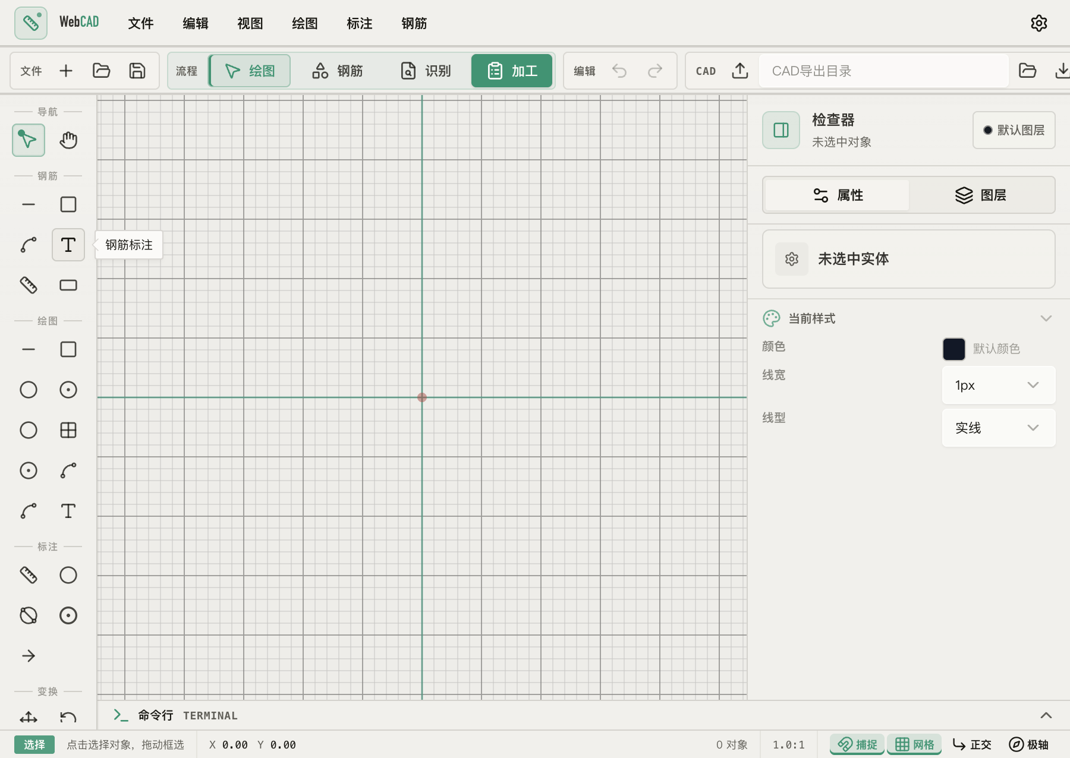Select the line tool under 钢筋 section
Viewport: 1070px width, 758px height.
point(29,204)
